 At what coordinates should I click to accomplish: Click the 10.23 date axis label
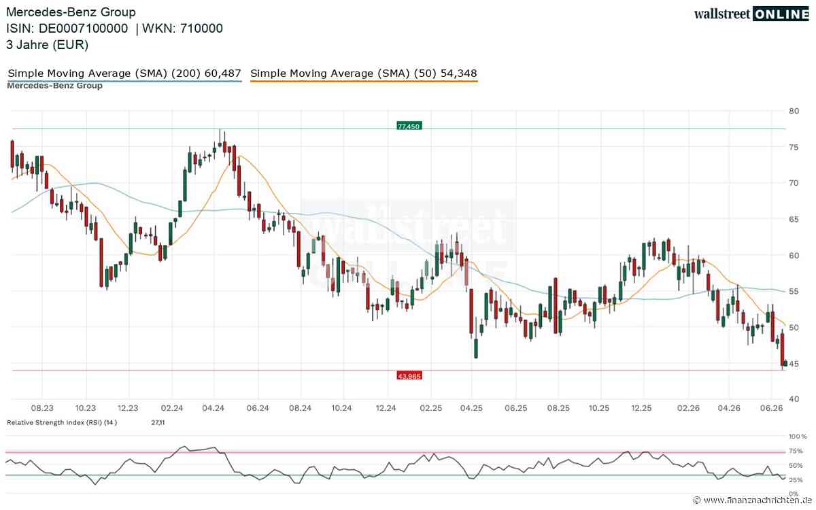[85, 408]
